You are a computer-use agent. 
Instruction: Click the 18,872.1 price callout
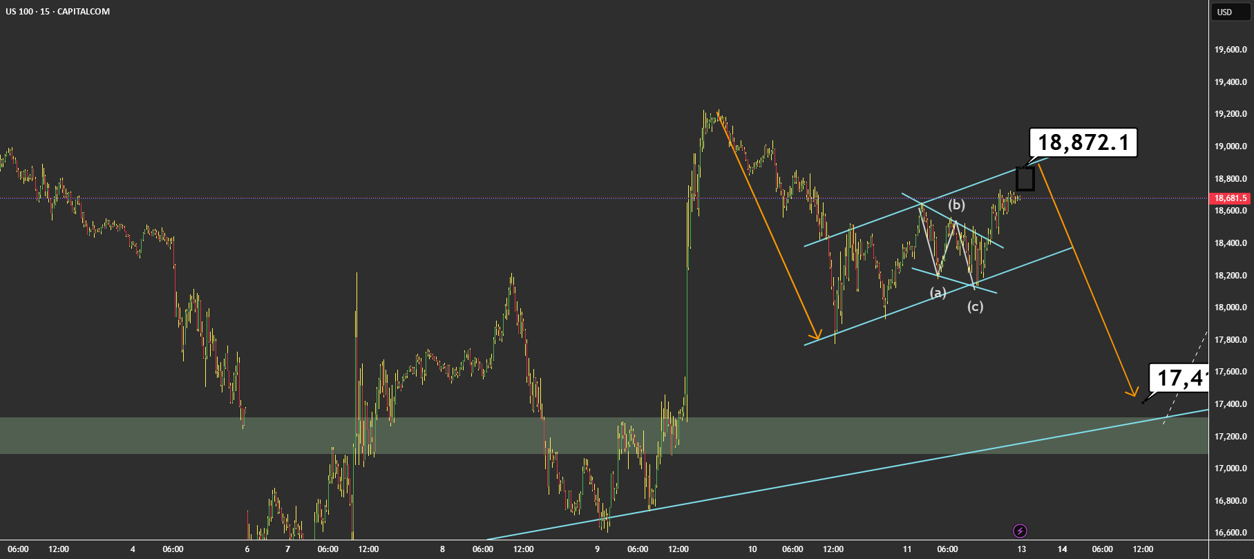point(1083,142)
